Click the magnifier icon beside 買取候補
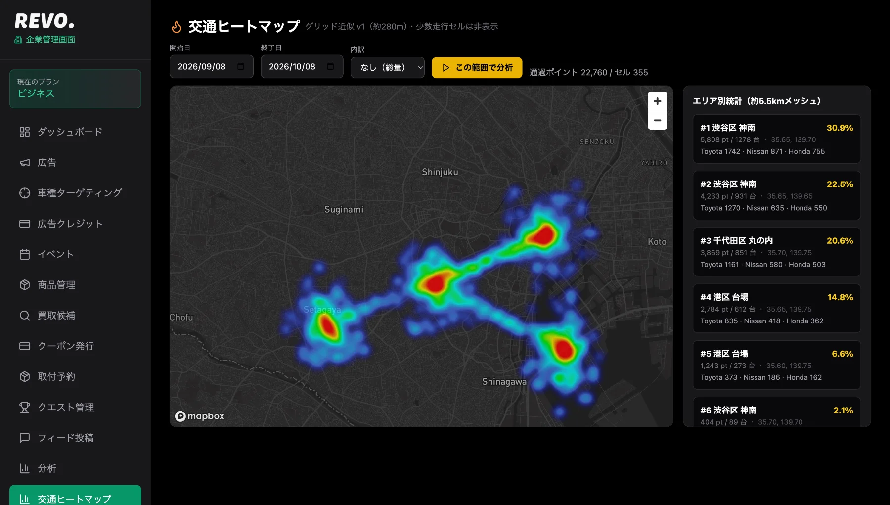The width and height of the screenshot is (890, 505). (25, 315)
